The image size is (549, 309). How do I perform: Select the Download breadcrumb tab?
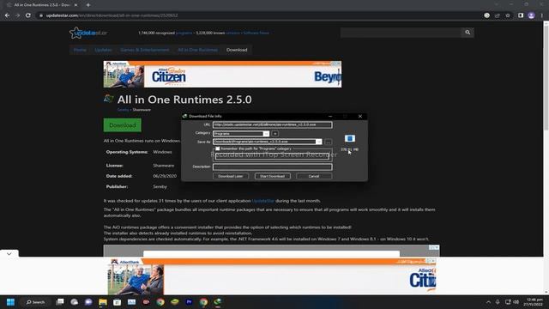point(237,50)
